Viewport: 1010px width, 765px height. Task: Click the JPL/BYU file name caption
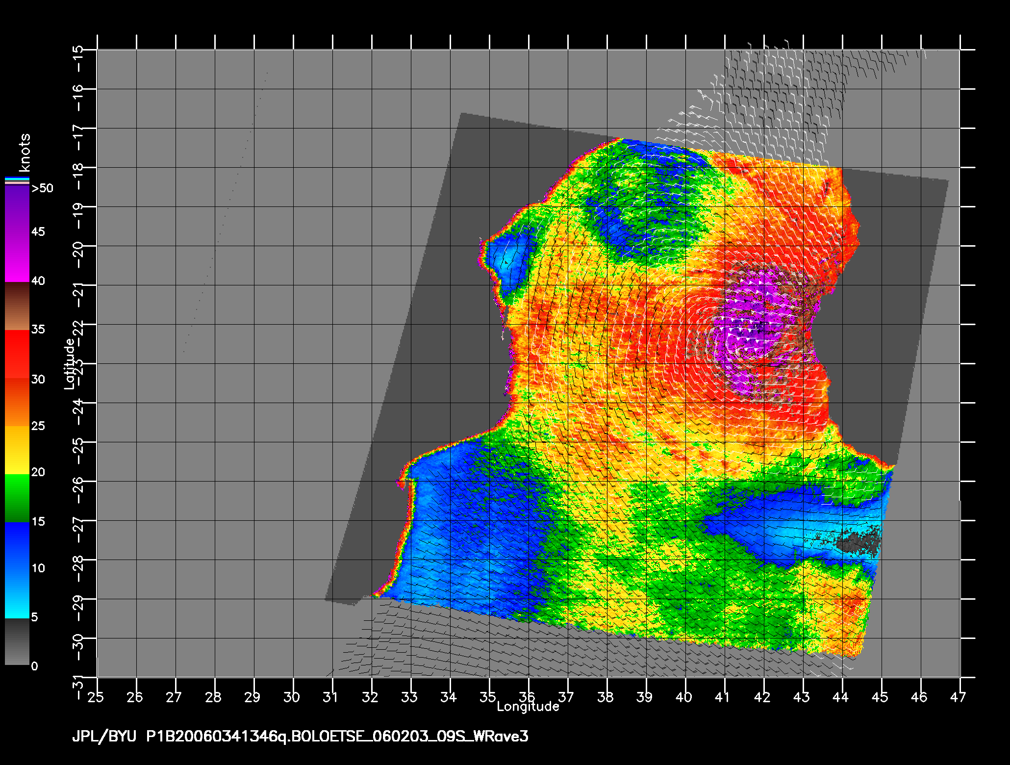tap(300, 737)
